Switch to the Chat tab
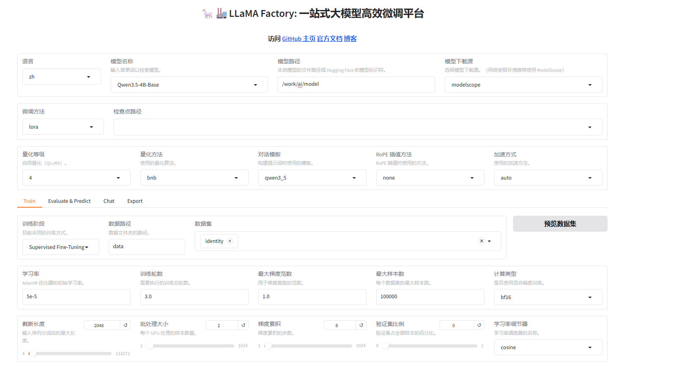 pyautogui.click(x=109, y=201)
